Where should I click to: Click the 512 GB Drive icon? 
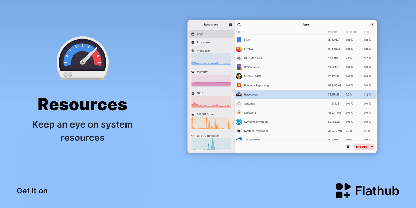(193, 114)
